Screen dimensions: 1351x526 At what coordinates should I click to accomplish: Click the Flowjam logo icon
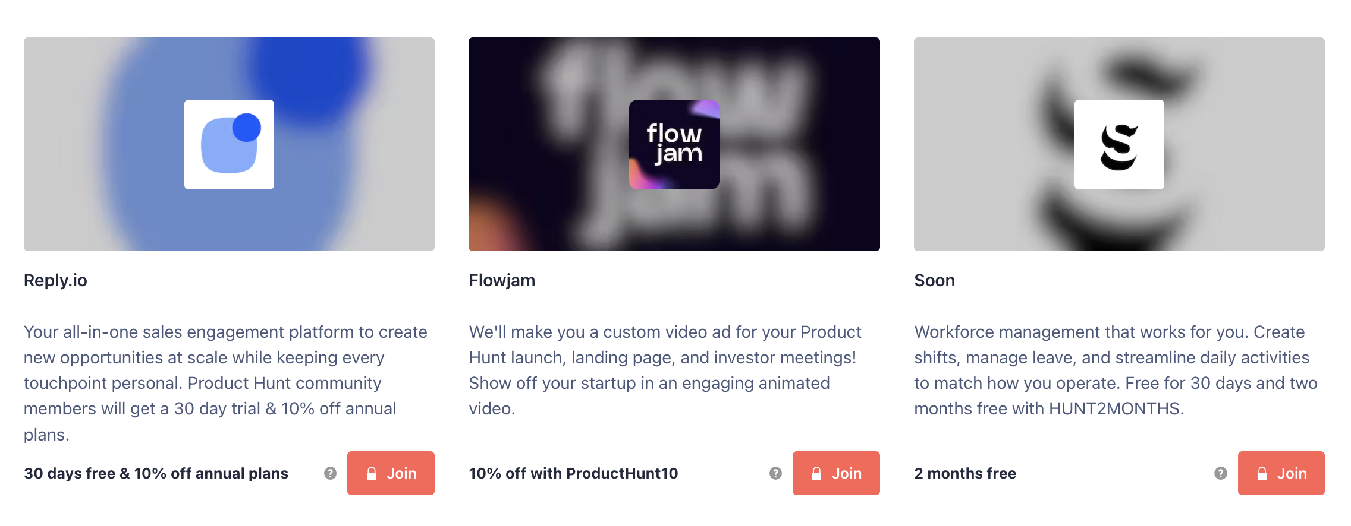[x=674, y=144]
